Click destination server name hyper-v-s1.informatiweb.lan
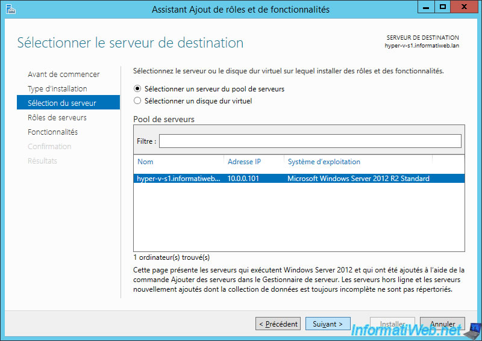 (422, 46)
